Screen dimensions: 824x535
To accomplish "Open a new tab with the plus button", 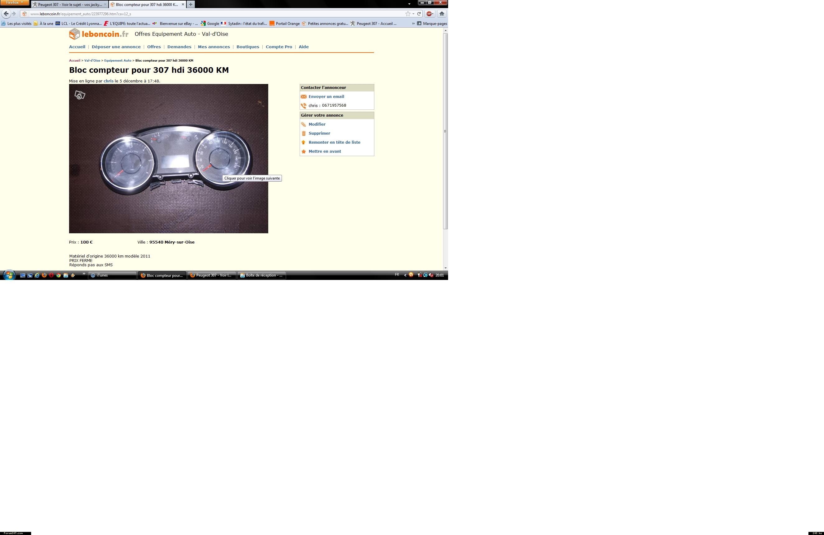I will [x=190, y=4].
